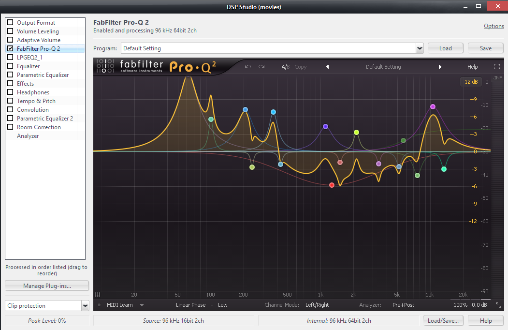The height and width of the screenshot is (330, 508).
Task: Select the bright red band at -6 dB
Action: click(332, 185)
